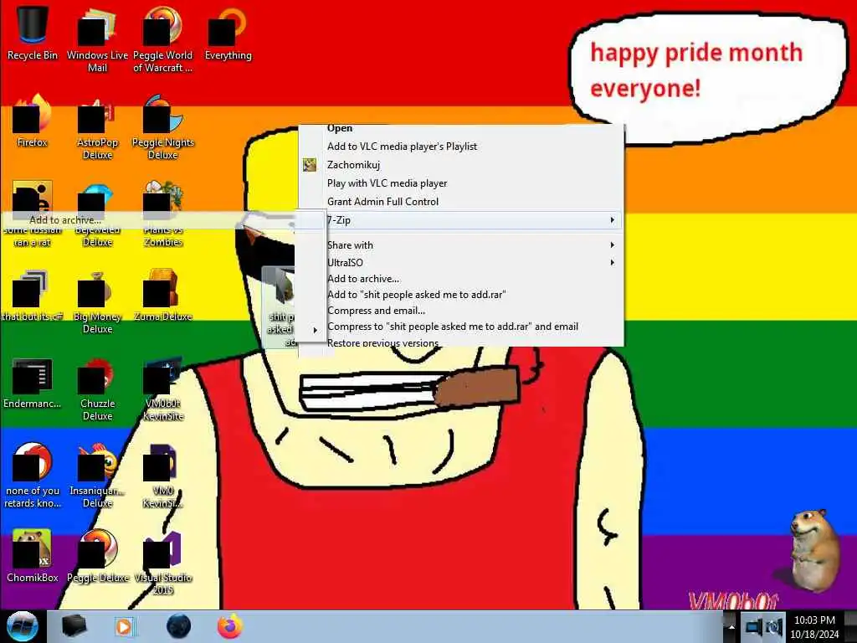This screenshot has height=643, width=857.
Task: Expand the 7-Zip submenu arrow
Action: click(x=612, y=220)
